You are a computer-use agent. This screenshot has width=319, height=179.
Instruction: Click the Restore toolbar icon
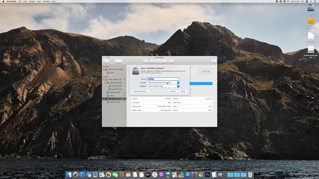164,61
